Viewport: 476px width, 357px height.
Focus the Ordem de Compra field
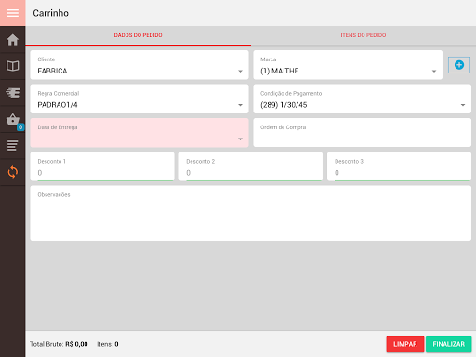(362, 133)
